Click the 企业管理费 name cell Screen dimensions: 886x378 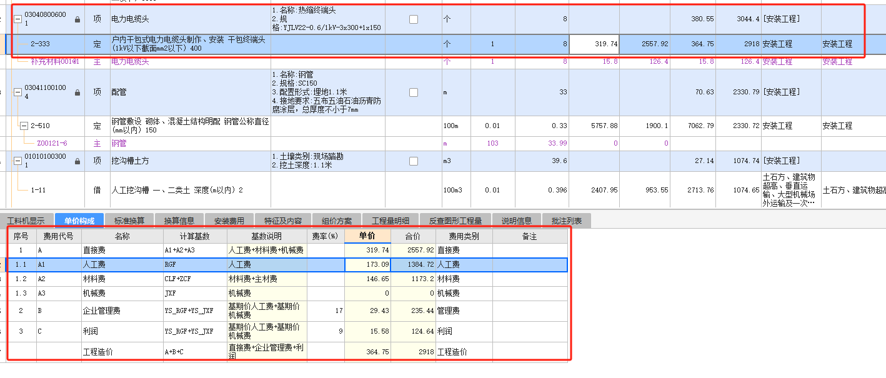pos(122,311)
